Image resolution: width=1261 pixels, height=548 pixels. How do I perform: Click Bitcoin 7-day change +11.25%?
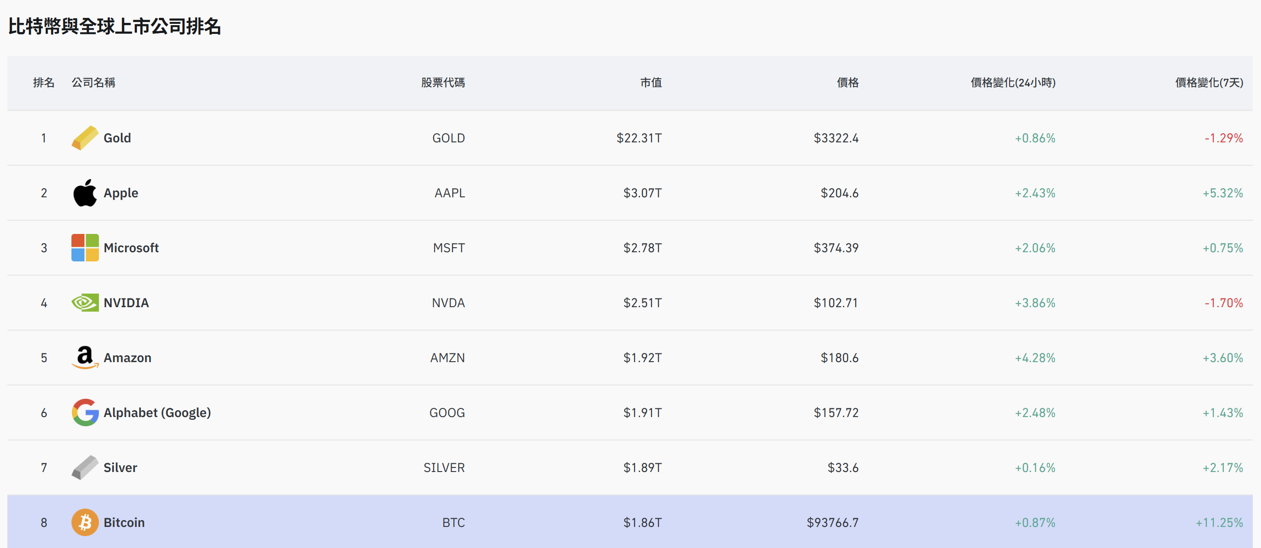[1219, 522]
